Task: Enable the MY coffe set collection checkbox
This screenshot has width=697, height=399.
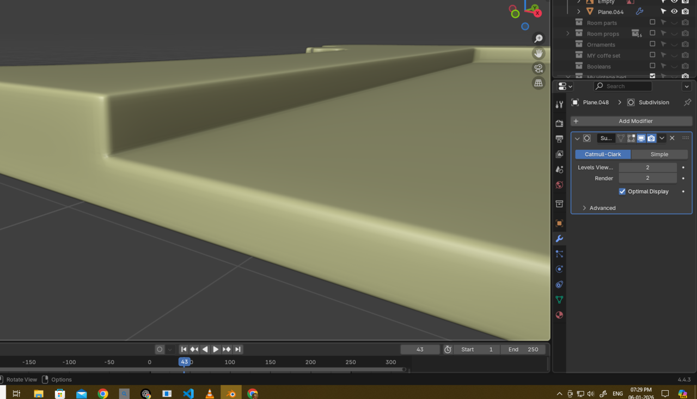Action: (x=652, y=55)
